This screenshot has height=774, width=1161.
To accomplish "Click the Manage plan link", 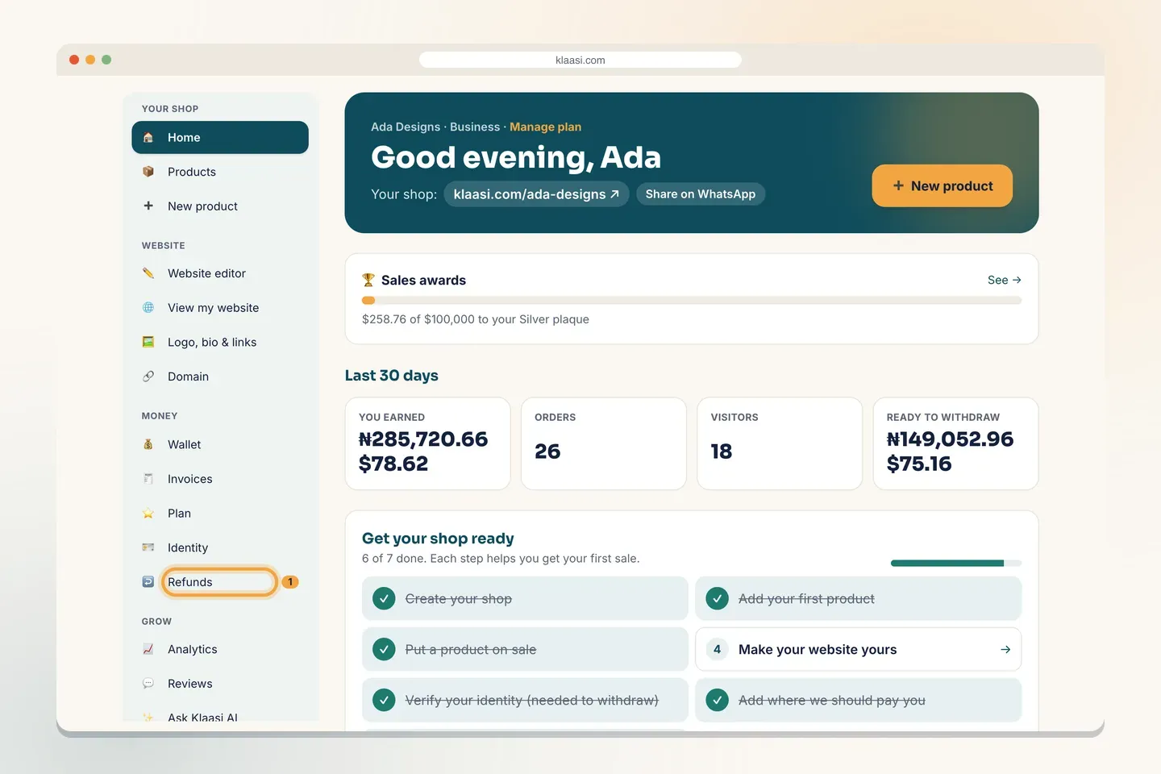I will (545, 127).
